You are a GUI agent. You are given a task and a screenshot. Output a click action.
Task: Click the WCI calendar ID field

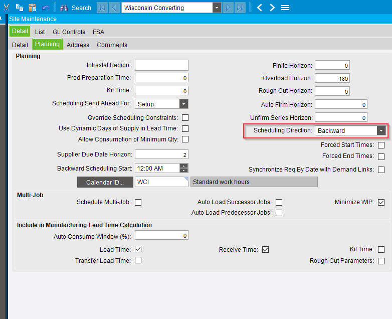coord(161,182)
